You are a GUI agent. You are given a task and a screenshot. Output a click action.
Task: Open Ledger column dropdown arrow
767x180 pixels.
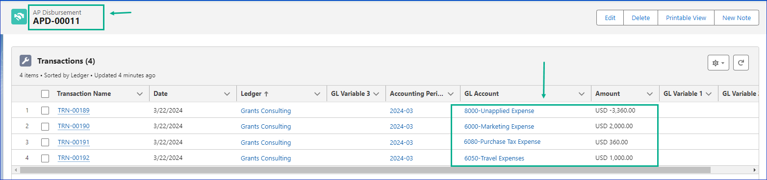[317, 93]
